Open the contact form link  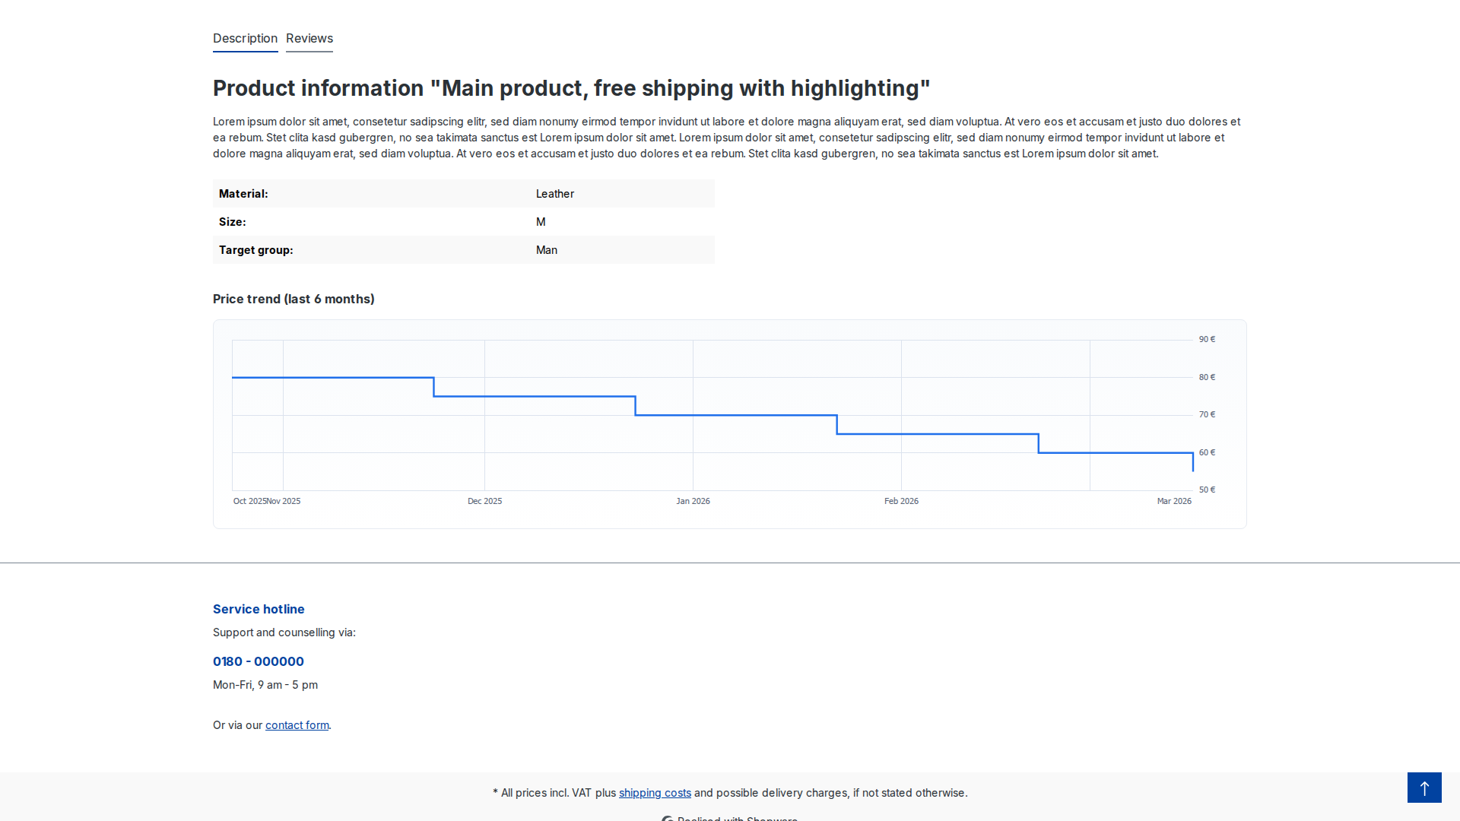(297, 725)
